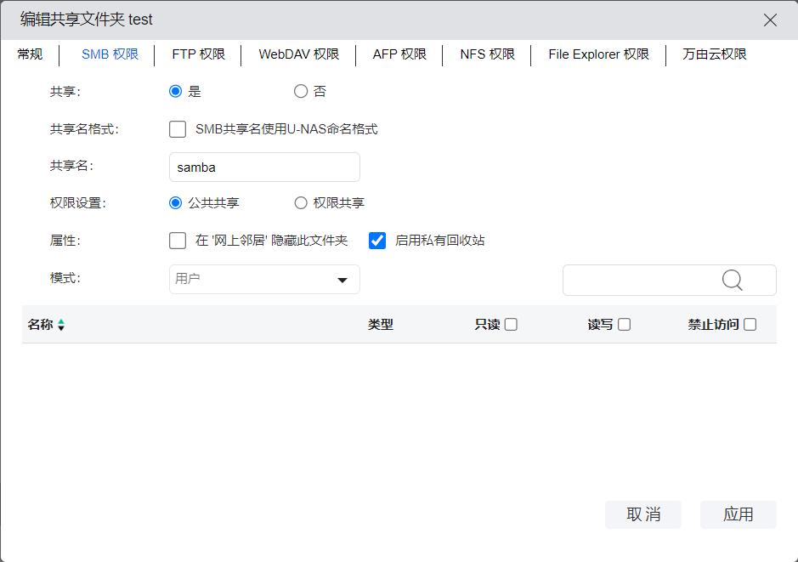
Task: Enable SMB共享名使用U-NAS命名格式 checkbox
Action: point(178,129)
